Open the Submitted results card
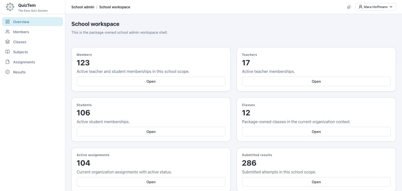The image size is (402, 191). 316,182
